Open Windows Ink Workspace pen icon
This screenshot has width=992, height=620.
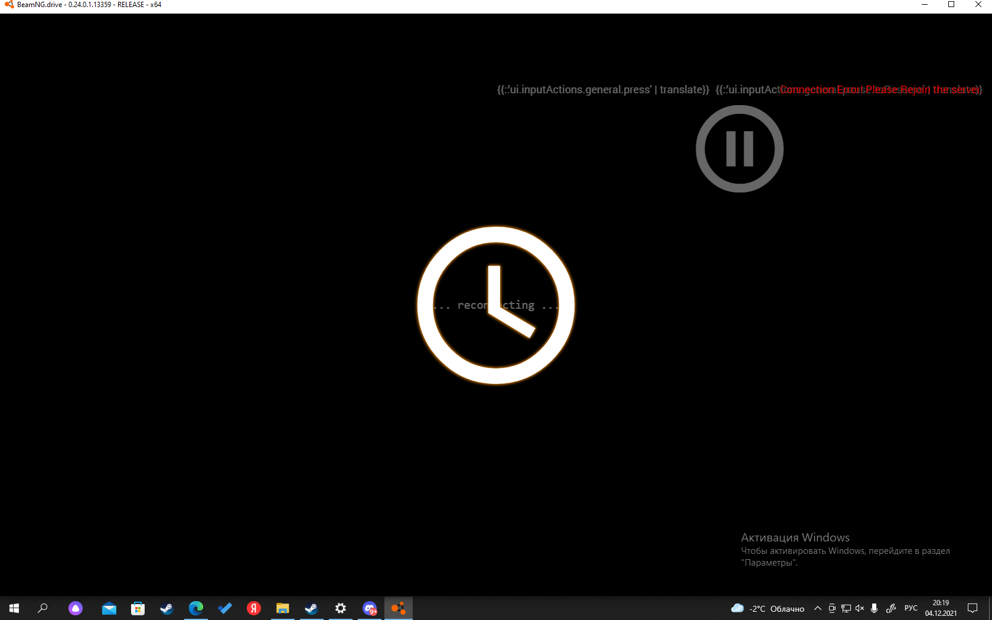click(x=891, y=608)
